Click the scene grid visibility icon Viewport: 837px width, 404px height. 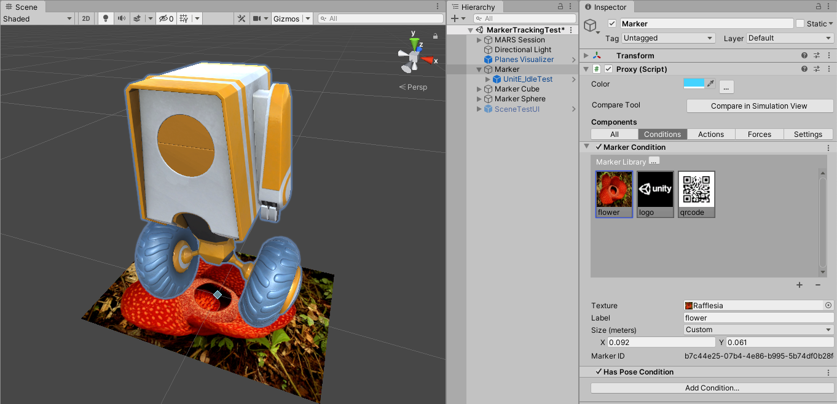[x=184, y=18]
